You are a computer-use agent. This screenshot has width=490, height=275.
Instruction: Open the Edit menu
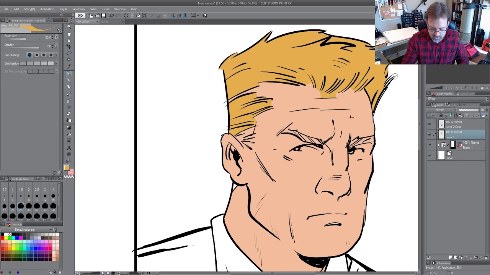[16, 9]
